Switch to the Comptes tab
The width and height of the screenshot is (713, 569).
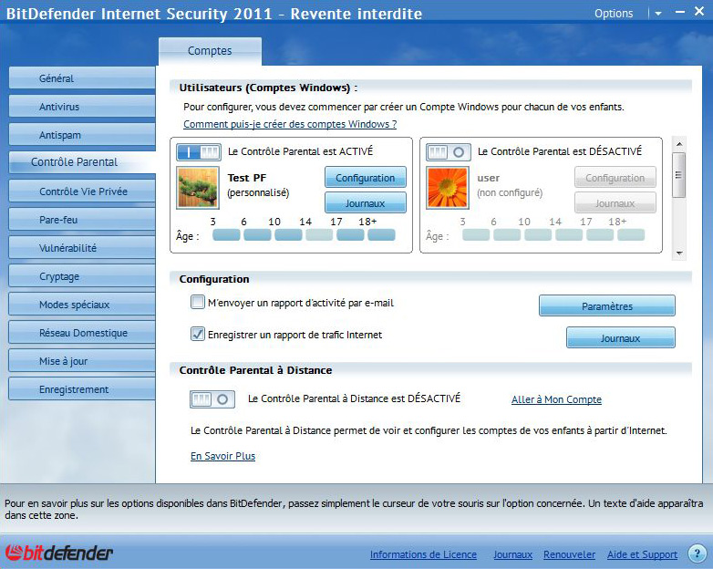pos(210,51)
